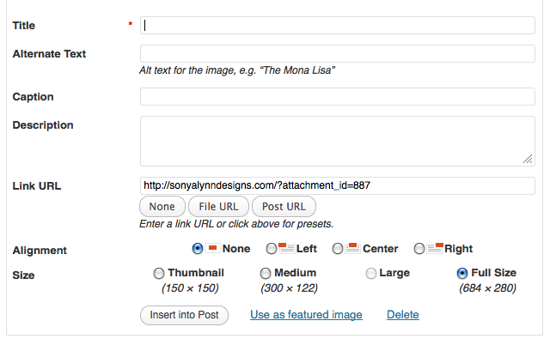The image size is (550, 345).
Task: Select Thumbnail size option
Action: click(158, 273)
